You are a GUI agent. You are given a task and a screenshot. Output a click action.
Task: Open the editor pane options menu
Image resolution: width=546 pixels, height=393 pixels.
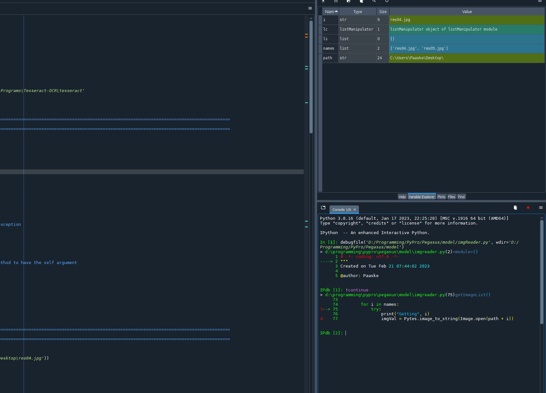(x=310, y=8)
